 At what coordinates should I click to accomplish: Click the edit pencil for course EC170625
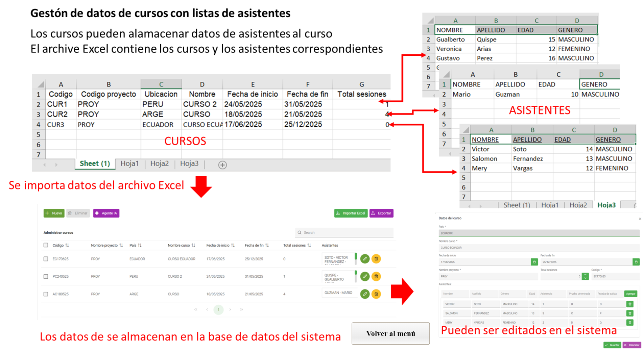coord(364,259)
